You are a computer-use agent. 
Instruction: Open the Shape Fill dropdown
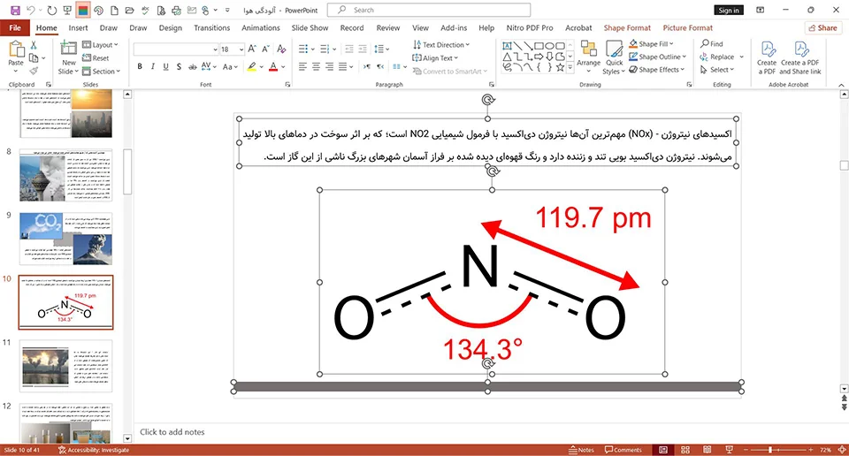tap(652, 44)
